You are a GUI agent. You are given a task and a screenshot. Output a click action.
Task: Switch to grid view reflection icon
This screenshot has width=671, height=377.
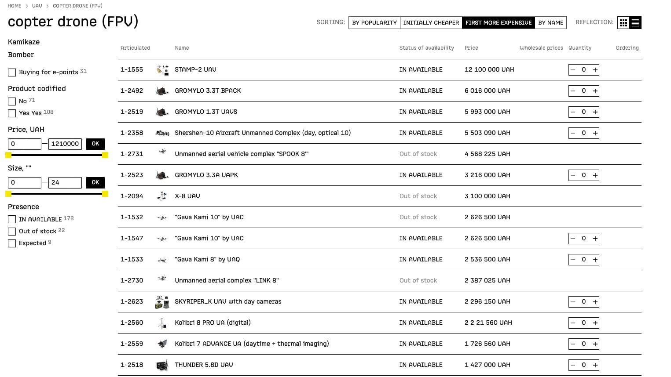pos(623,23)
